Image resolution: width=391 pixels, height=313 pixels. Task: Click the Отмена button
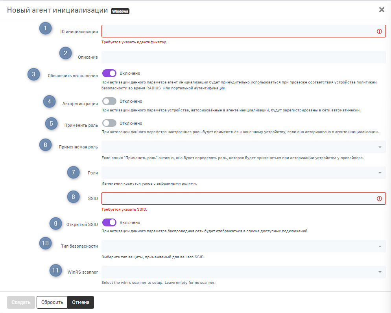[81, 302]
